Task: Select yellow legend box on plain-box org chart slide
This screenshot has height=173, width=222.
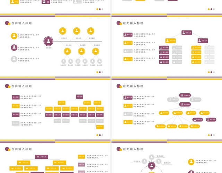Action: (16, 106)
